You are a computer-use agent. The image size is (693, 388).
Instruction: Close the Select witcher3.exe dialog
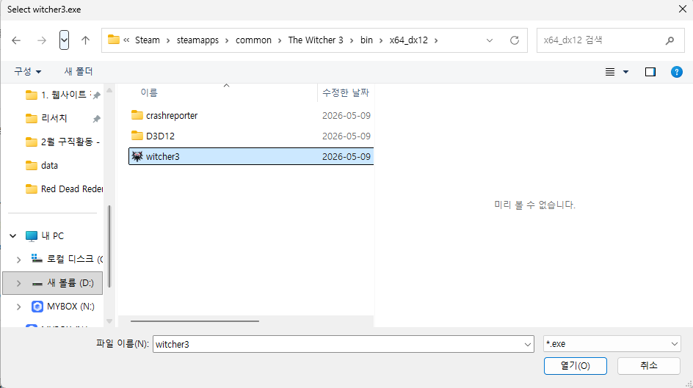[x=683, y=10]
